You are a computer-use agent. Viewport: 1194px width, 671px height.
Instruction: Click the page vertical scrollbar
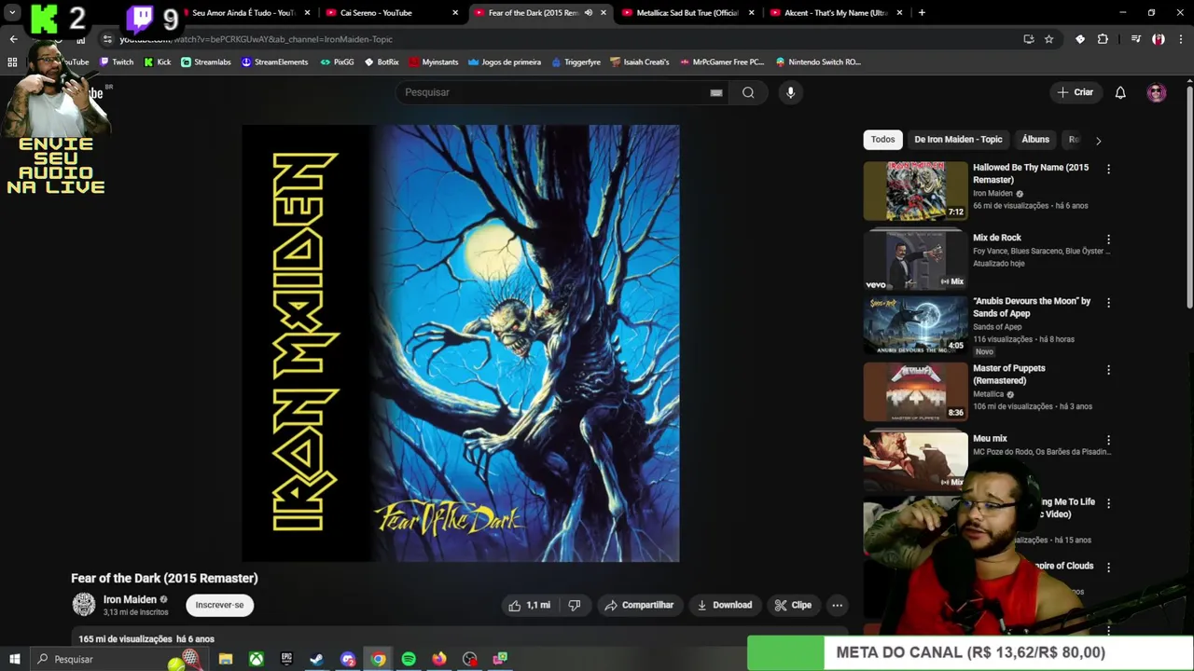tap(1189, 196)
